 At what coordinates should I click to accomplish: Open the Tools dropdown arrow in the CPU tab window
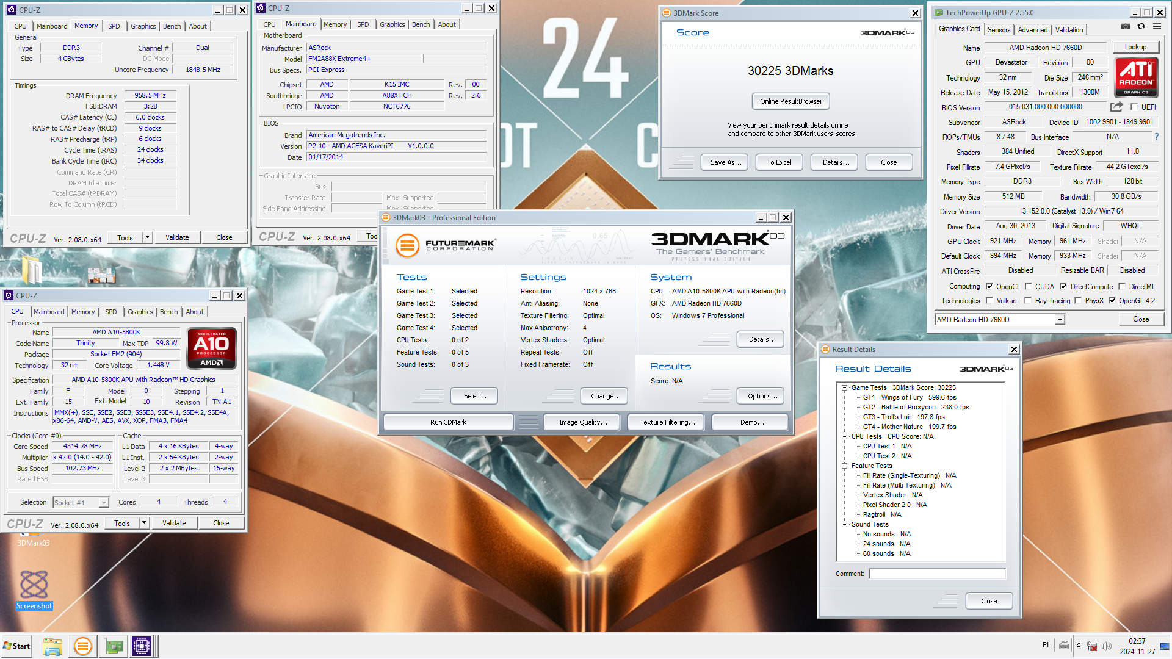click(144, 523)
